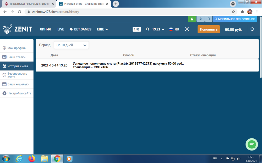This screenshot has height=163, width=262.
Task: Select the green padlock security icon
Action: pos(192,19)
